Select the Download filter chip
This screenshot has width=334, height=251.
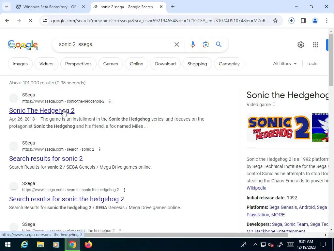pos(165,64)
